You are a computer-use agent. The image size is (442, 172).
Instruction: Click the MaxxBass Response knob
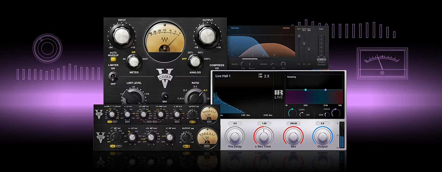tap(252, 64)
